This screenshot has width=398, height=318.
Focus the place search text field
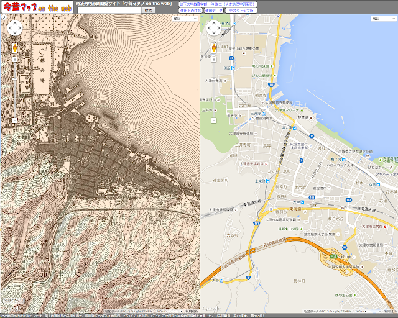coord(109,11)
